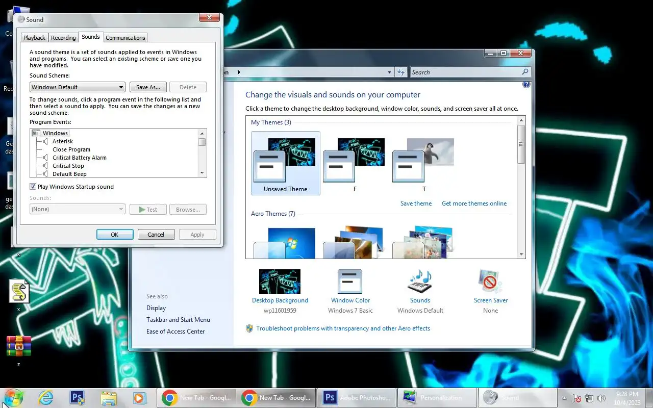Select the Unsaved Theme thumbnail
653x408 pixels.
click(x=286, y=163)
